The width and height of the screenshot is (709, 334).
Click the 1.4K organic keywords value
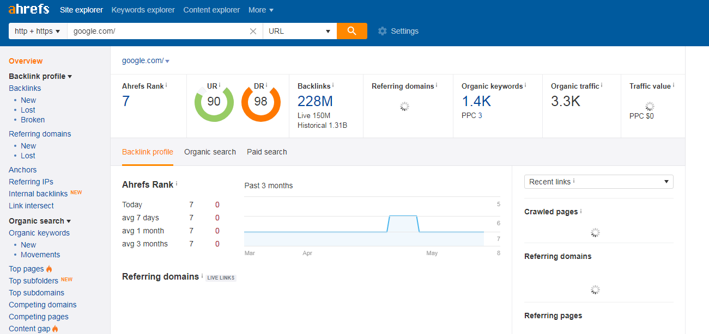coord(476,101)
